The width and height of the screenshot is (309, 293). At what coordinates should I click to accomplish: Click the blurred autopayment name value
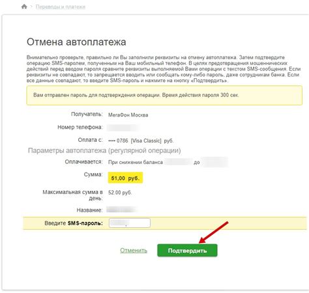[x=121, y=210]
